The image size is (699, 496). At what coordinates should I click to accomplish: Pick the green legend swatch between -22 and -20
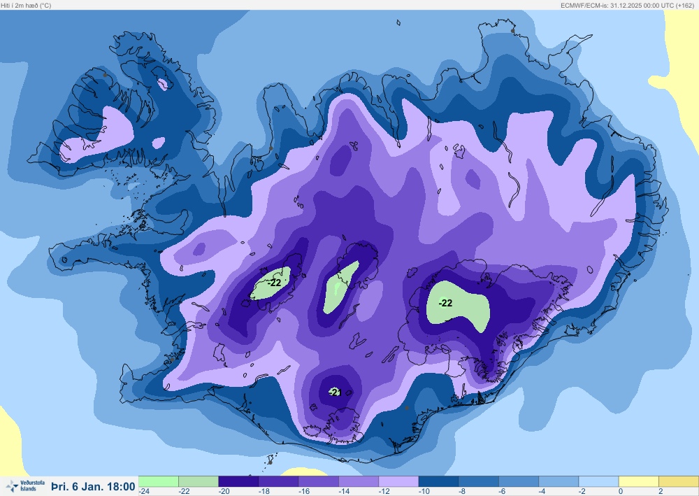click(x=199, y=481)
